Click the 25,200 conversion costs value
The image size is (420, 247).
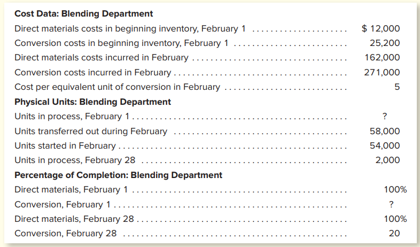pos(385,43)
